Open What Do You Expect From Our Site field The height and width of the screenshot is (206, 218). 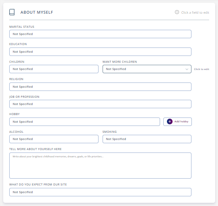(x=100, y=192)
